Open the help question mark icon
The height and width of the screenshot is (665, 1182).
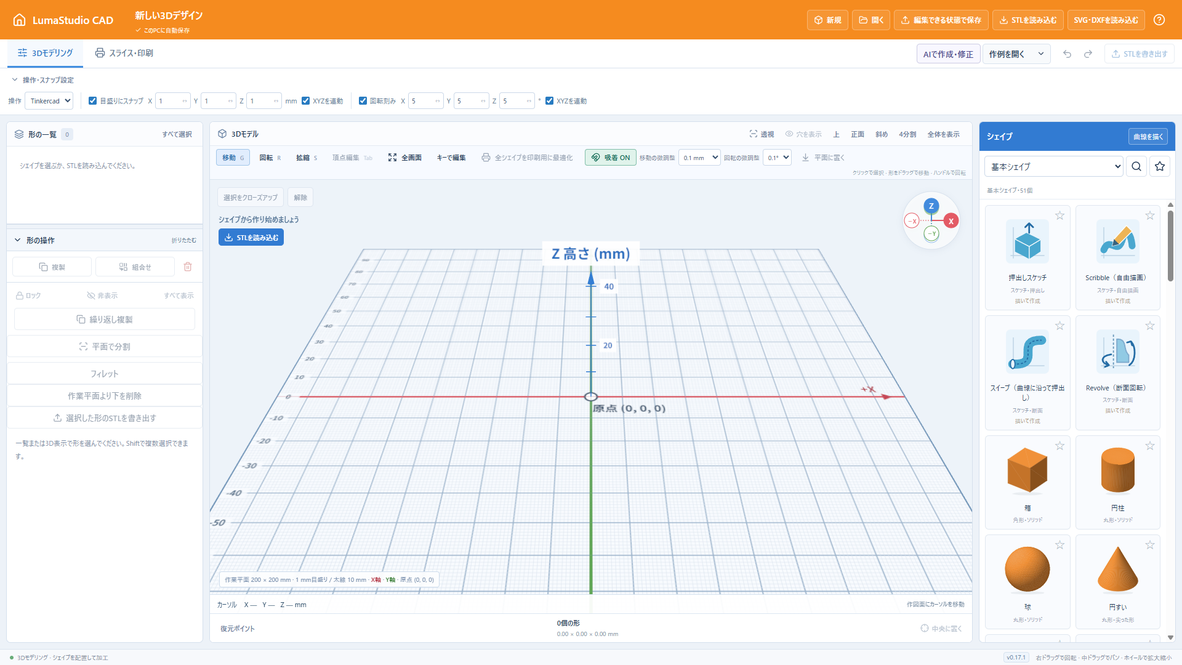(1159, 20)
